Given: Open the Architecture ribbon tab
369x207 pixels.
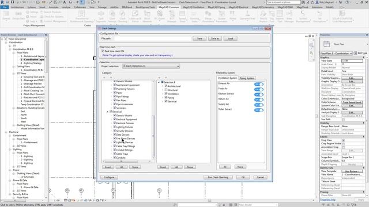Looking at the screenshot, I should (x=17, y=7).
